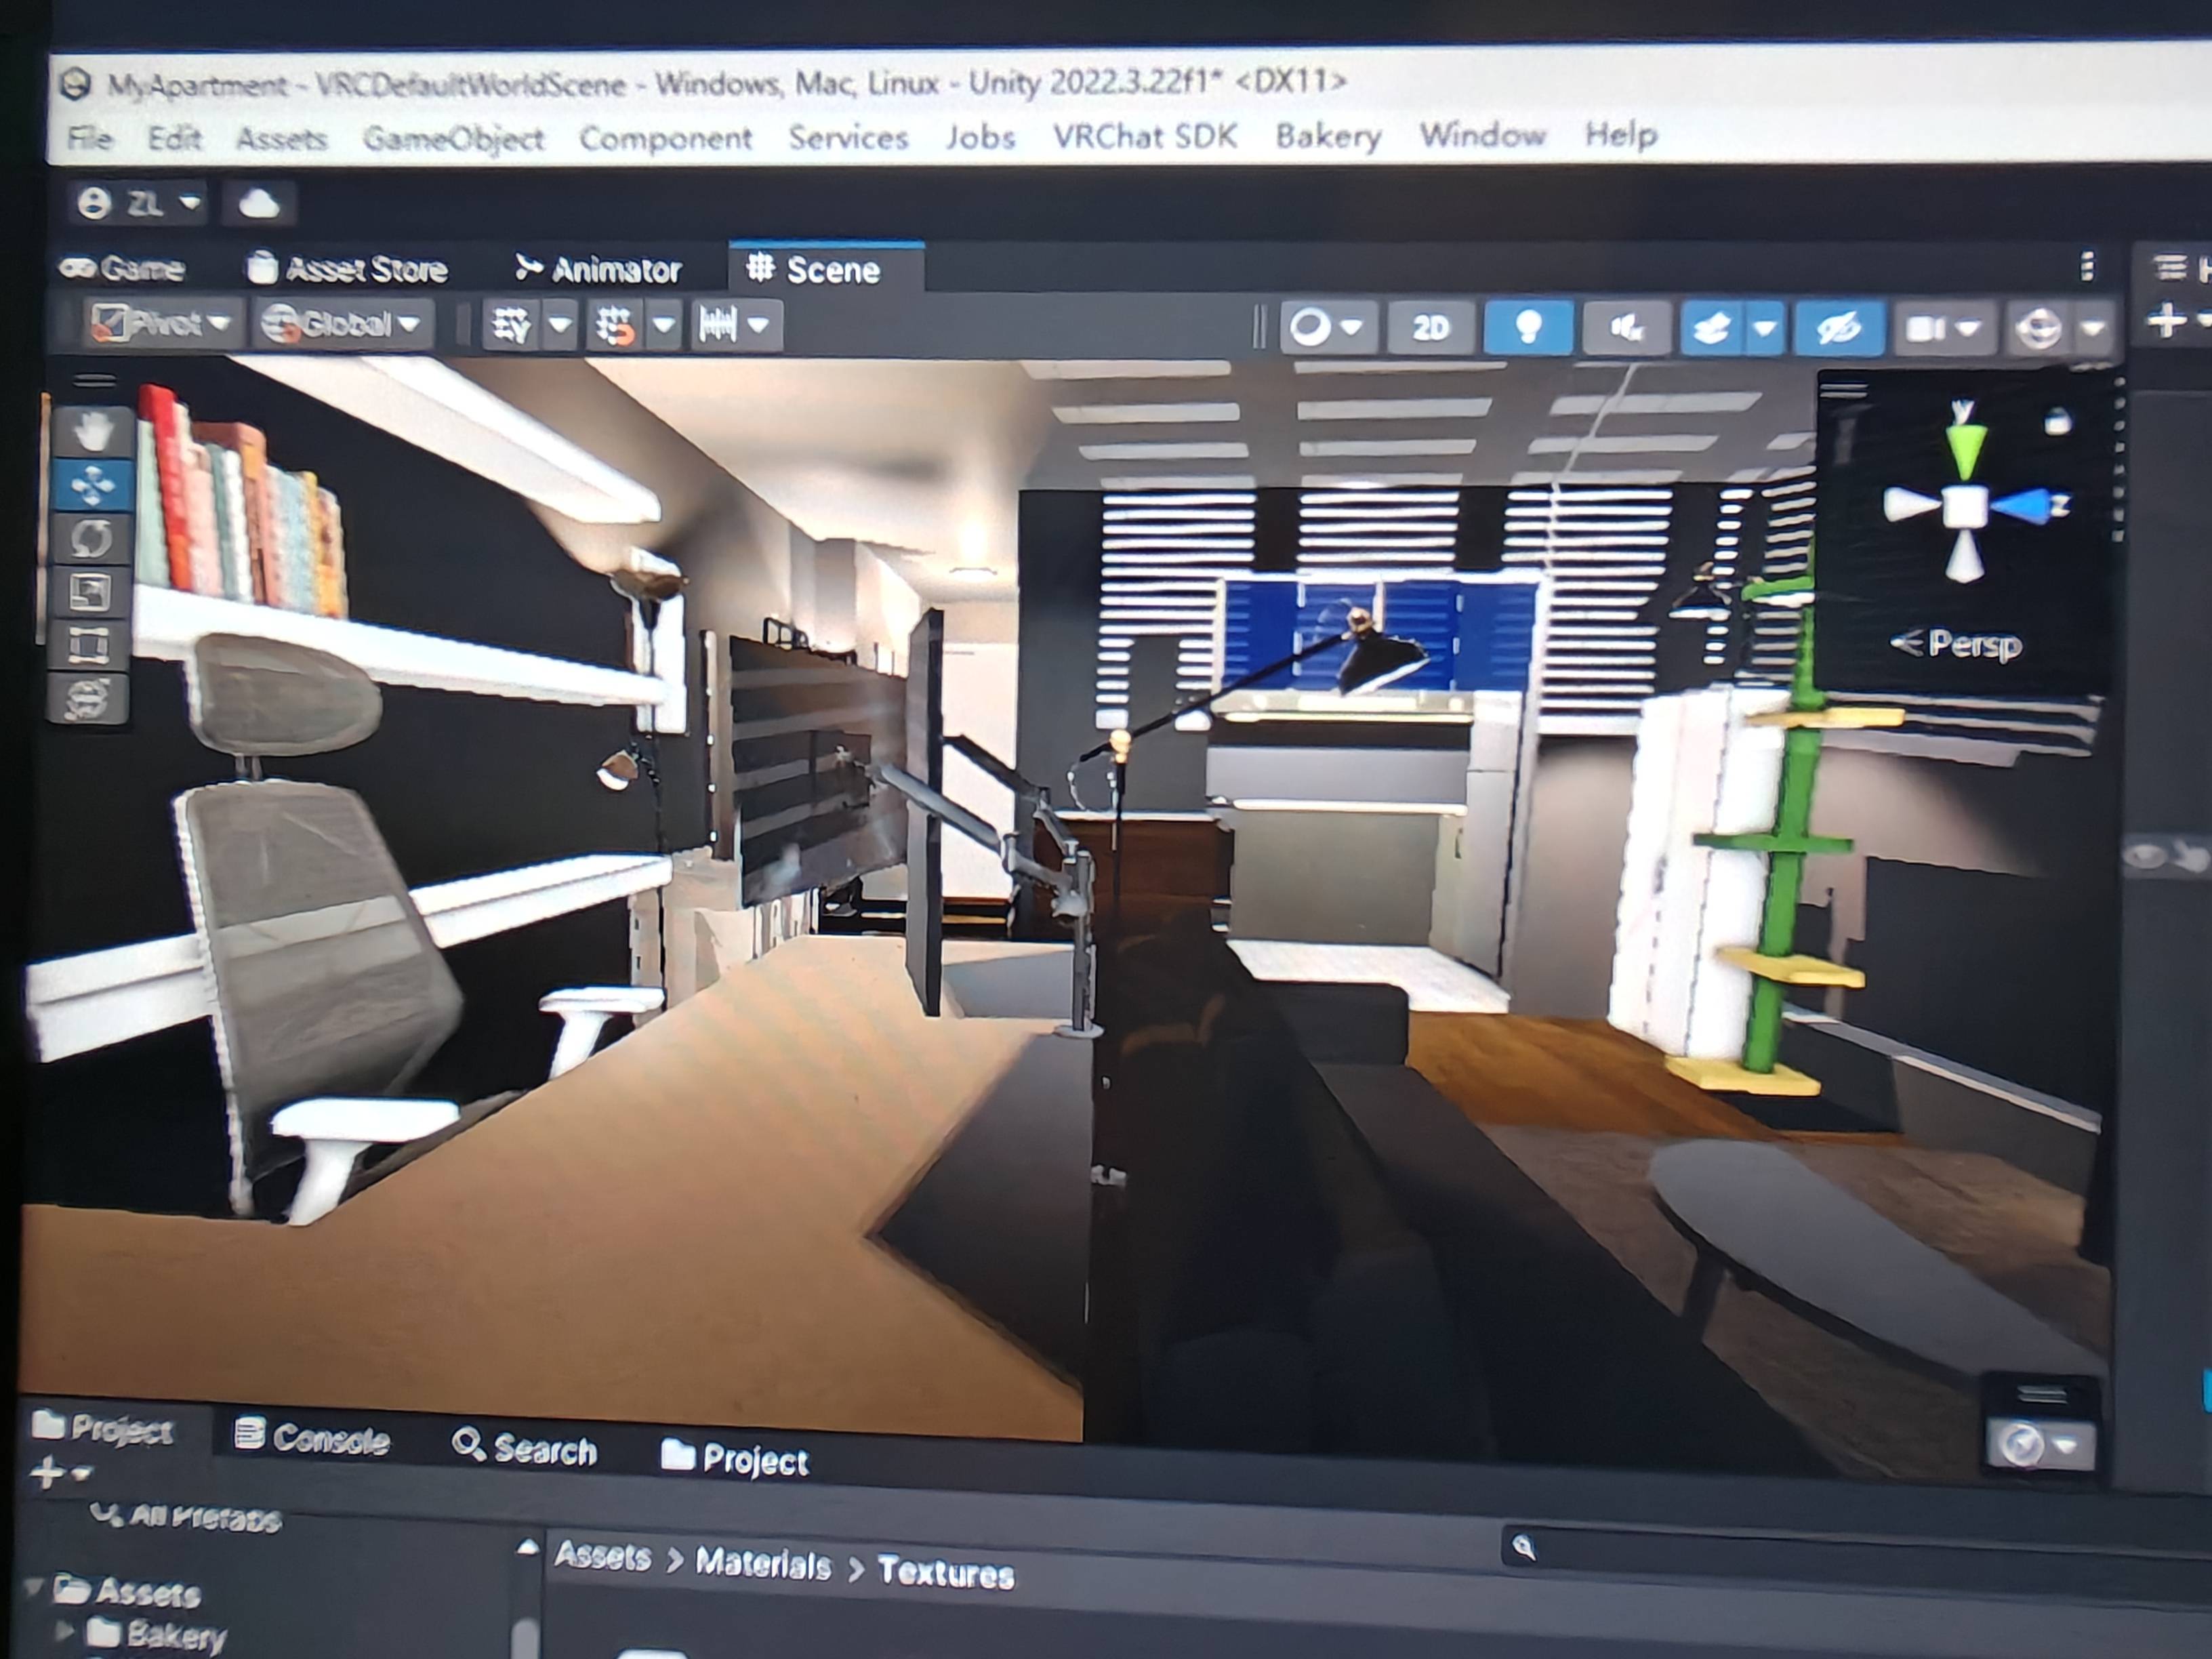Select the Rotate tool
This screenshot has height=1659, width=2212.
tap(91, 539)
